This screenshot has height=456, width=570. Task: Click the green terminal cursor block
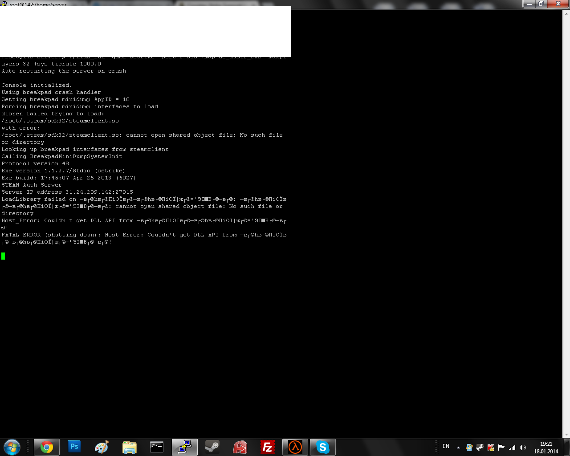click(x=3, y=256)
